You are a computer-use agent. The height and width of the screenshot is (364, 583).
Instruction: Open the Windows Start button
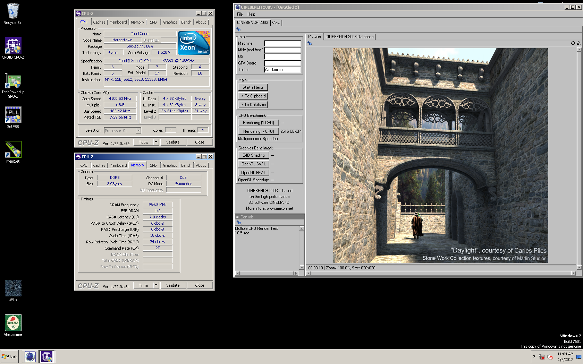click(x=9, y=356)
